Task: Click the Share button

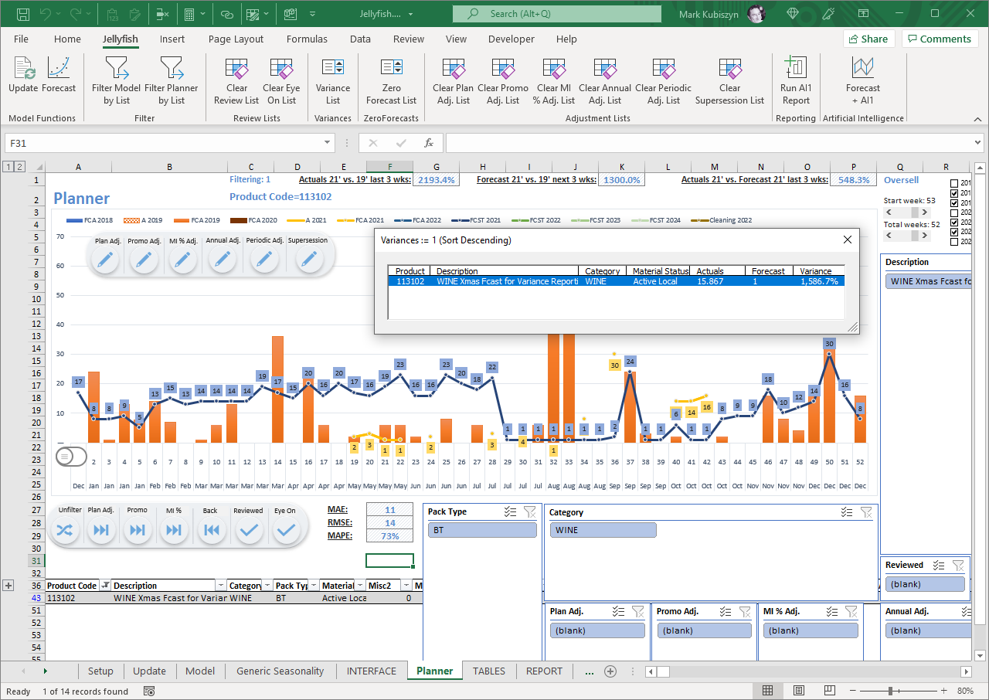Action: [x=868, y=39]
